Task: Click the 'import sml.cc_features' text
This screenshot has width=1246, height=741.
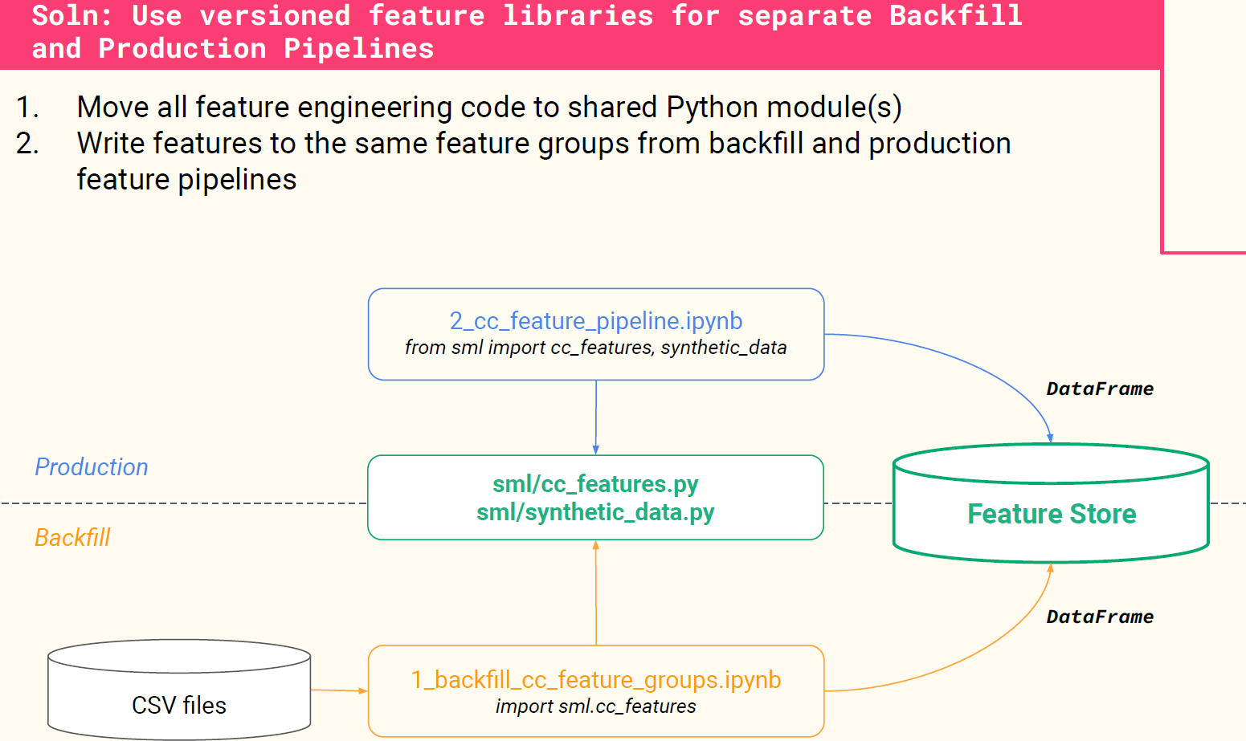Action: pyautogui.click(x=596, y=706)
